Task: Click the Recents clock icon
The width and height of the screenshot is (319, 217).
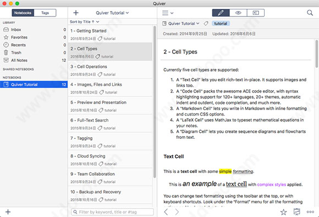Action: coord(6,45)
